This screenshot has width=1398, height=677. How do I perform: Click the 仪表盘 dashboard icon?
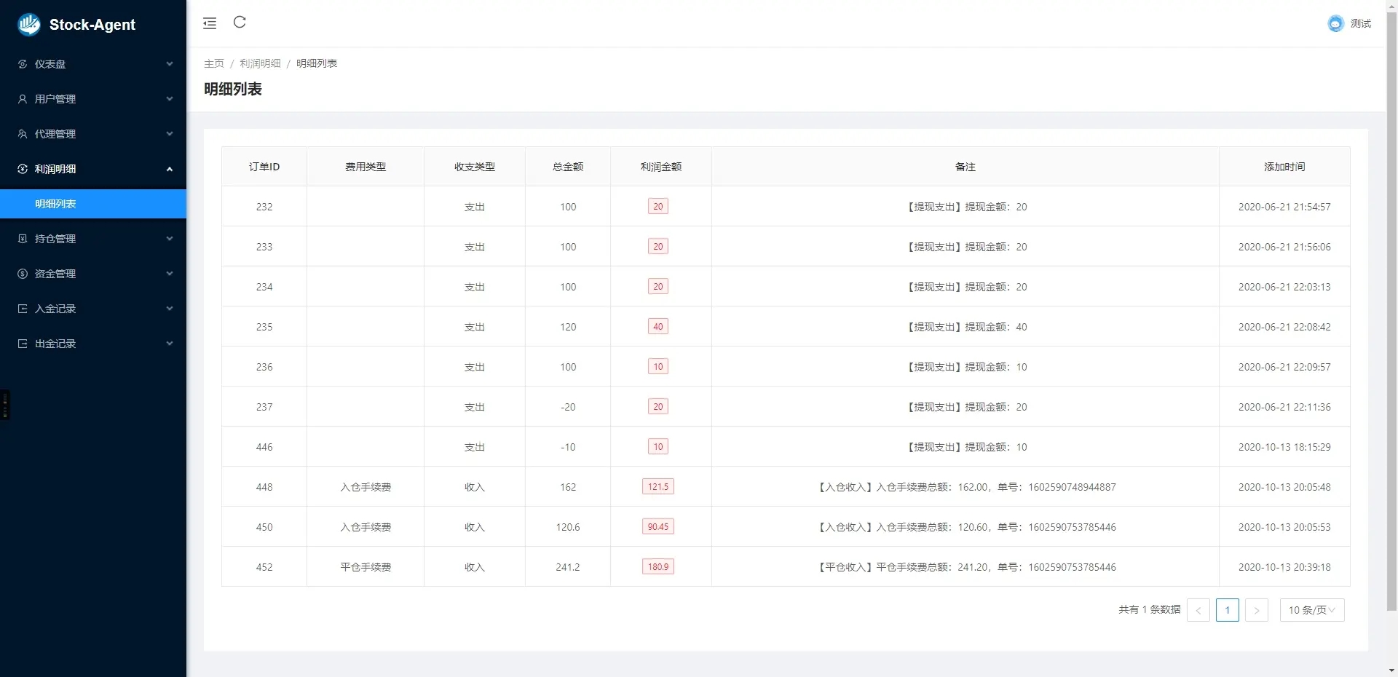coord(23,64)
